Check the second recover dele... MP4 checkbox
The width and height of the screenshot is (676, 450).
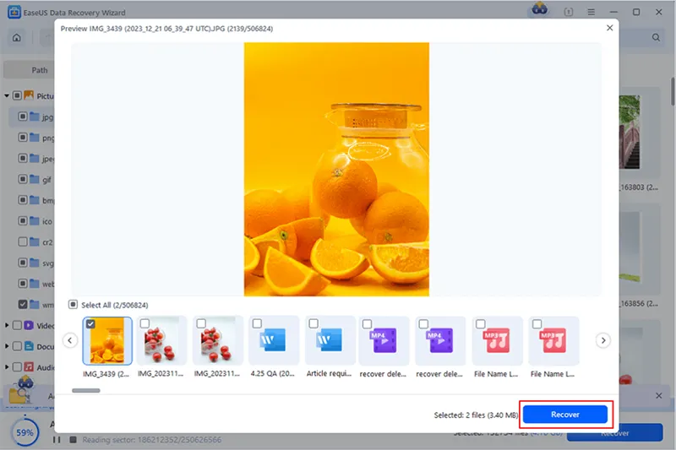click(423, 324)
